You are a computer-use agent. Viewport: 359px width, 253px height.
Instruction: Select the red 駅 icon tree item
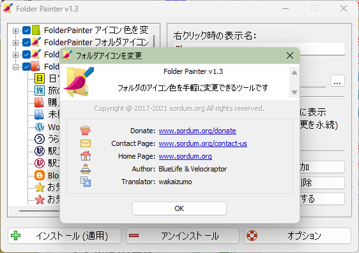(40, 163)
